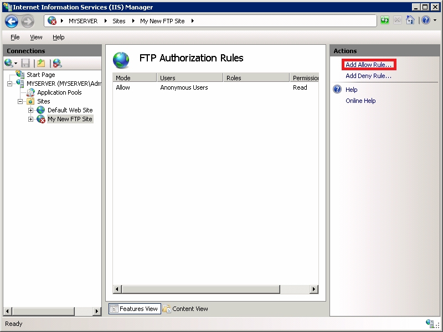Click the Stop icon in the address bar toolbar

[397, 20]
